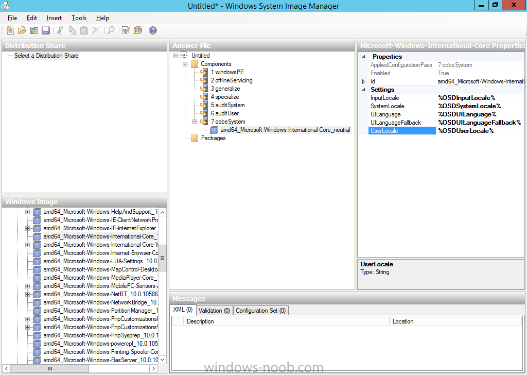Expand the Microsoft-Windows-IE-InternetExplorer component

[x=28, y=228]
